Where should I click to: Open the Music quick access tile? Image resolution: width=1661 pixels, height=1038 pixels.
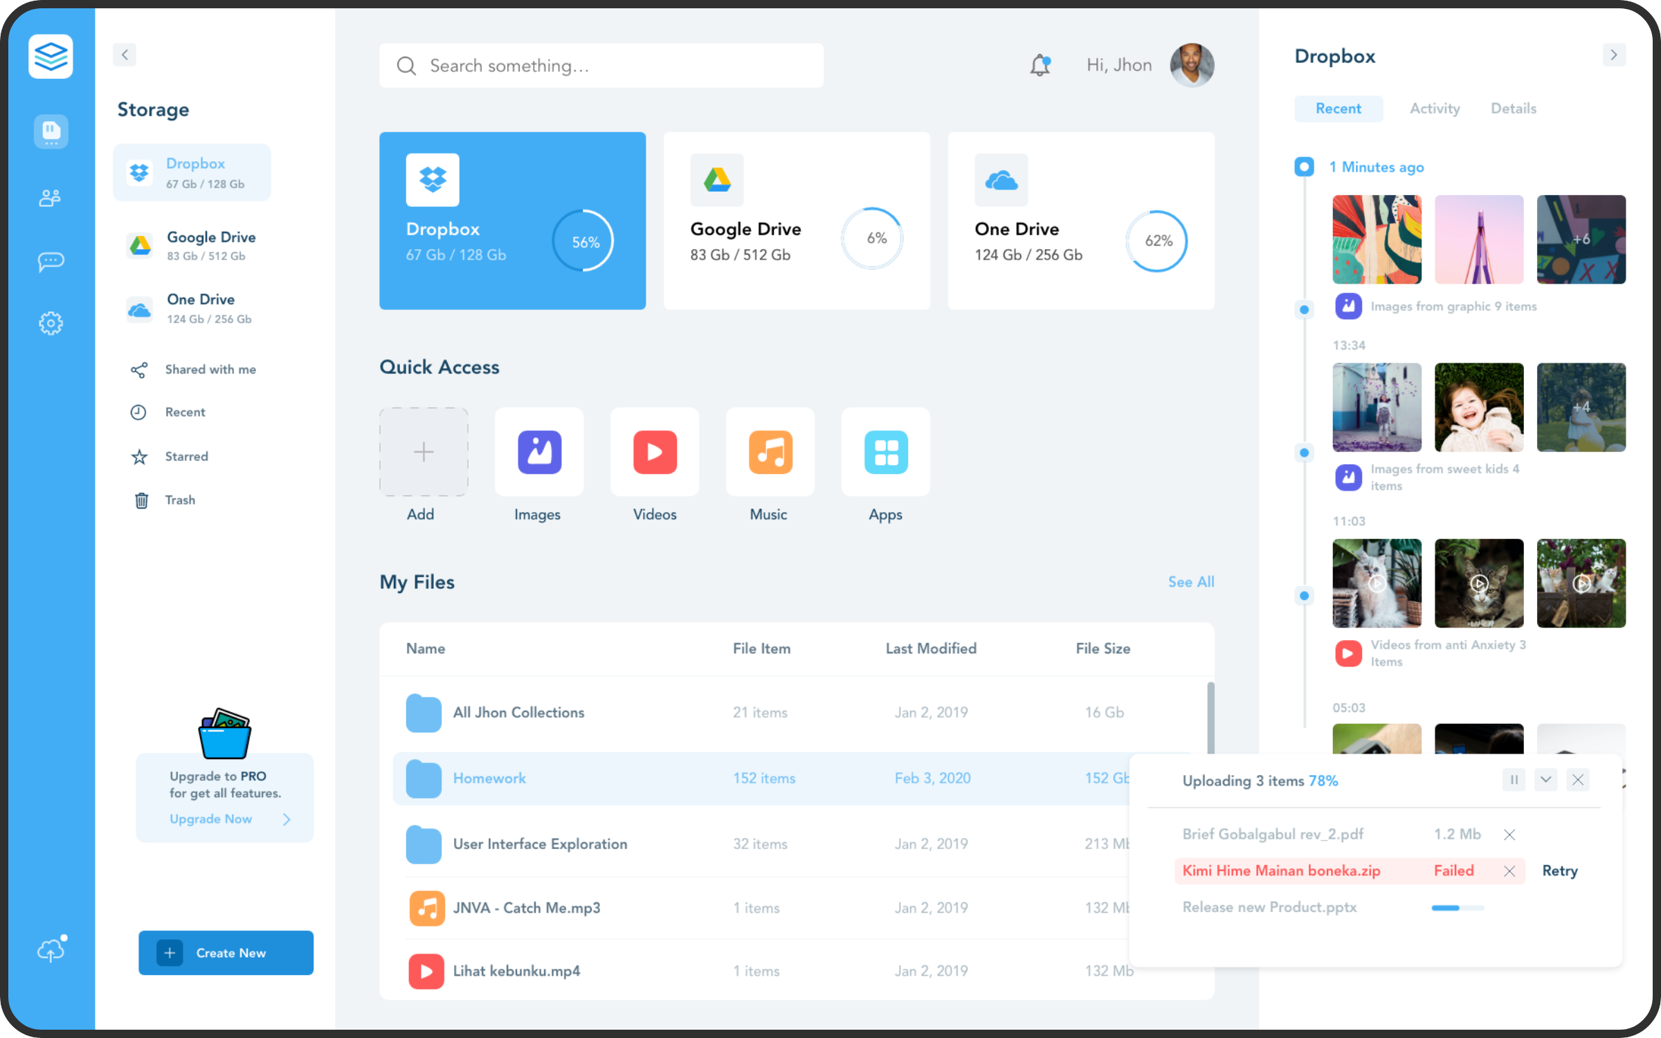(770, 453)
